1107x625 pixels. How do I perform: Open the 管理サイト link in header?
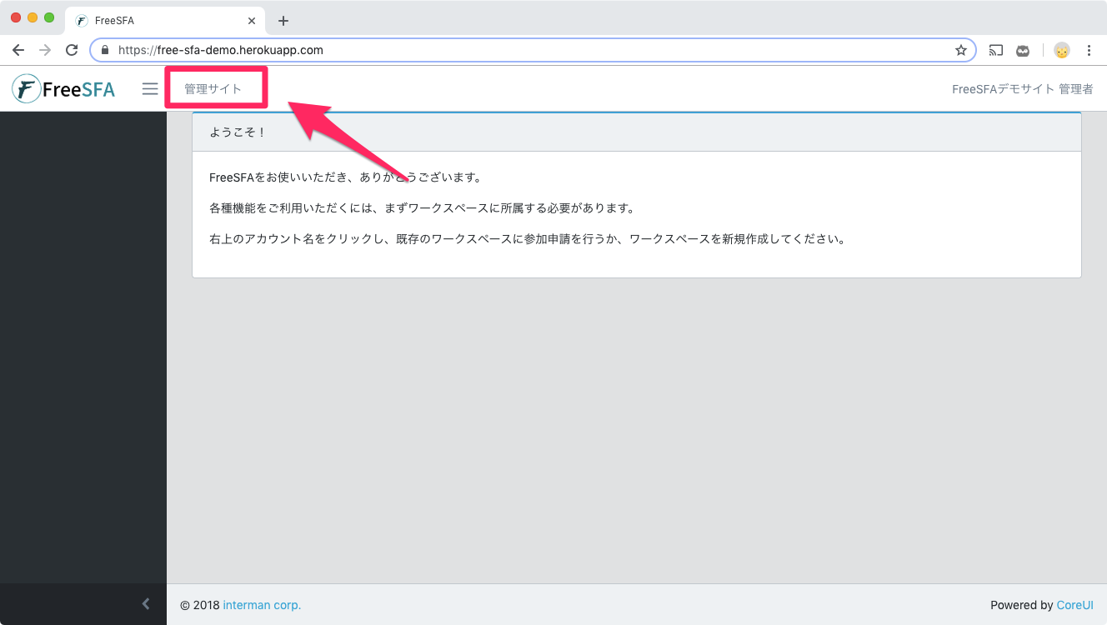click(213, 89)
